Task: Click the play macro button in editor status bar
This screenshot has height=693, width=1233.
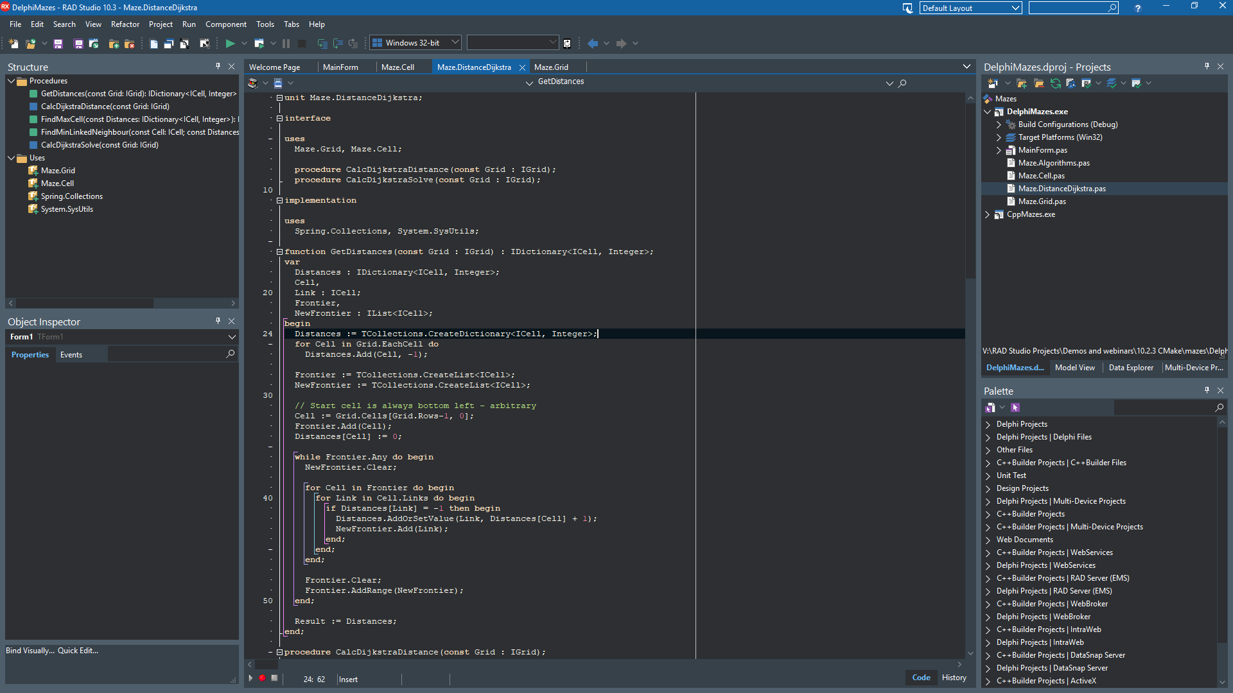Action: tap(250, 678)
